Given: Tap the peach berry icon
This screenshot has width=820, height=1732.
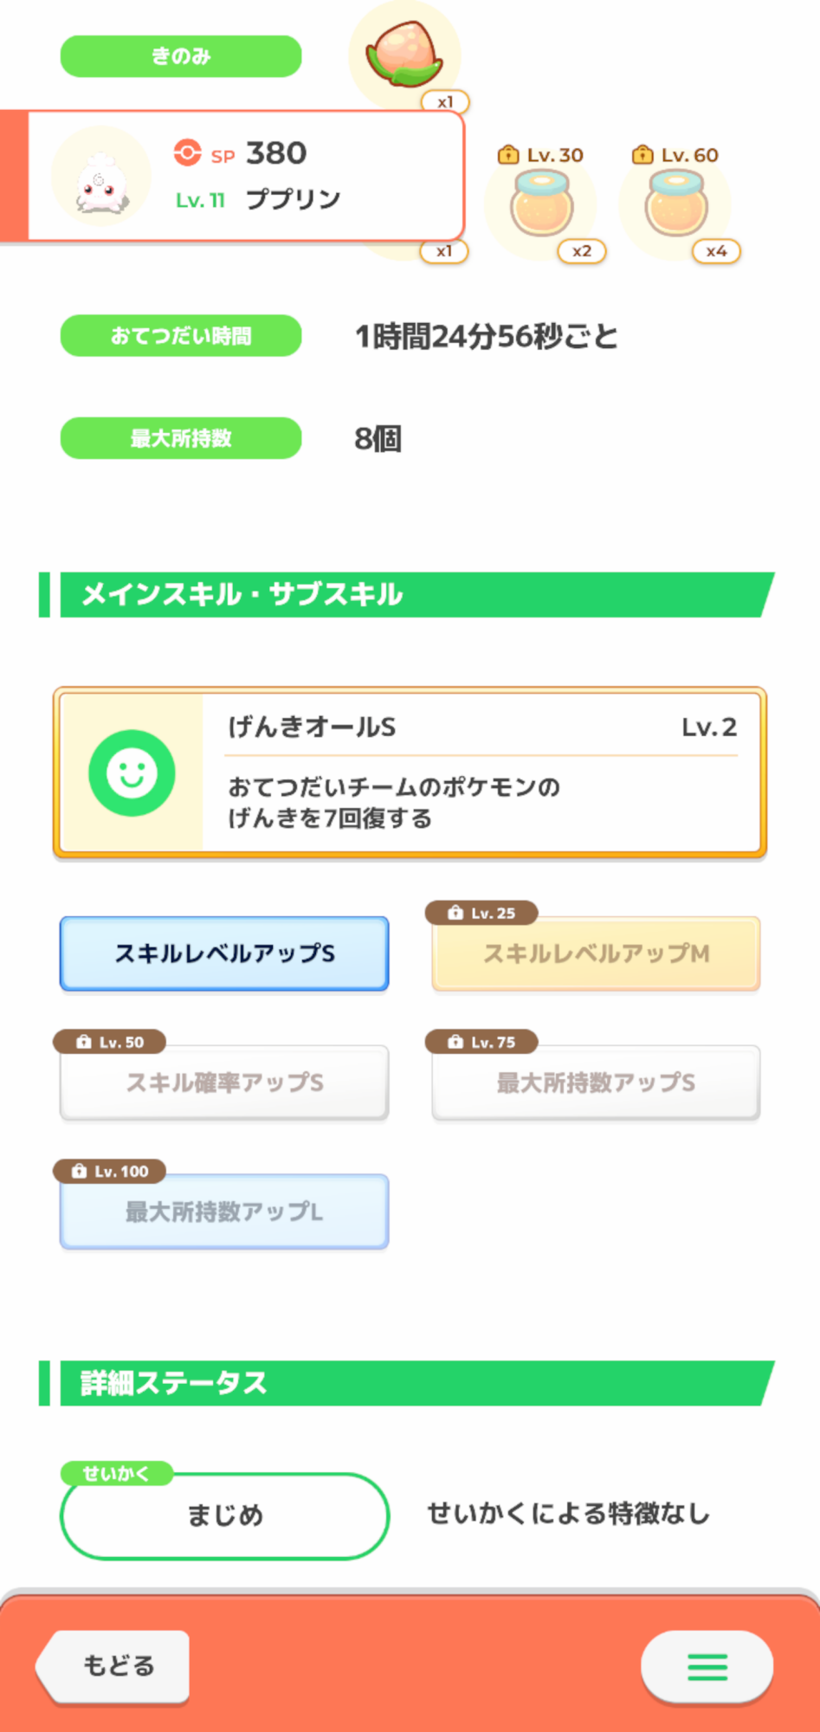Looking at the screenshot, I should (404, 55).
